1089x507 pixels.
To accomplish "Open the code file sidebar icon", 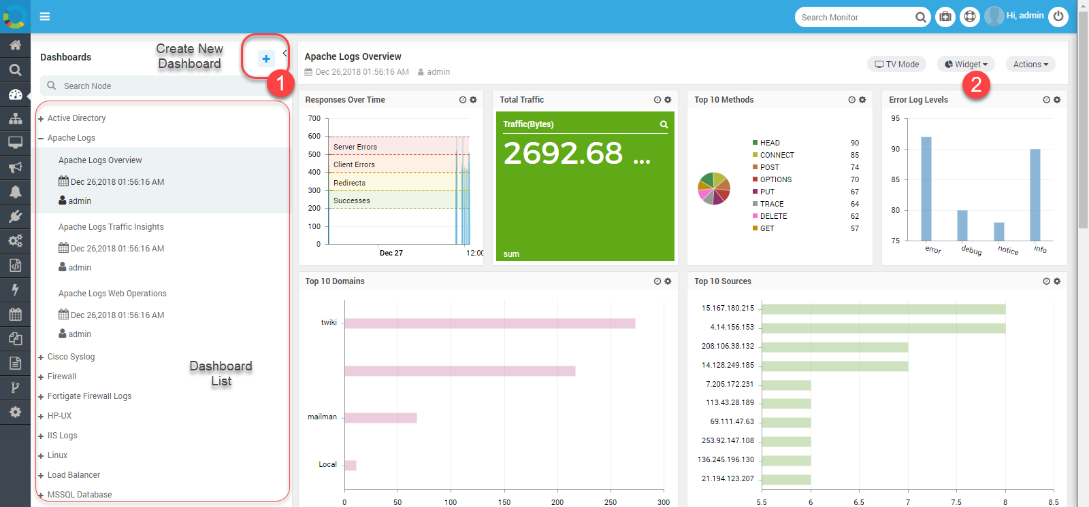I will (15, 265).
